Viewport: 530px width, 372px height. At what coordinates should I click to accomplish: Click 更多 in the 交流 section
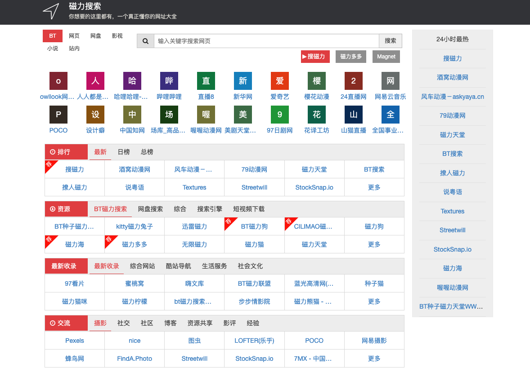[374, 359]
